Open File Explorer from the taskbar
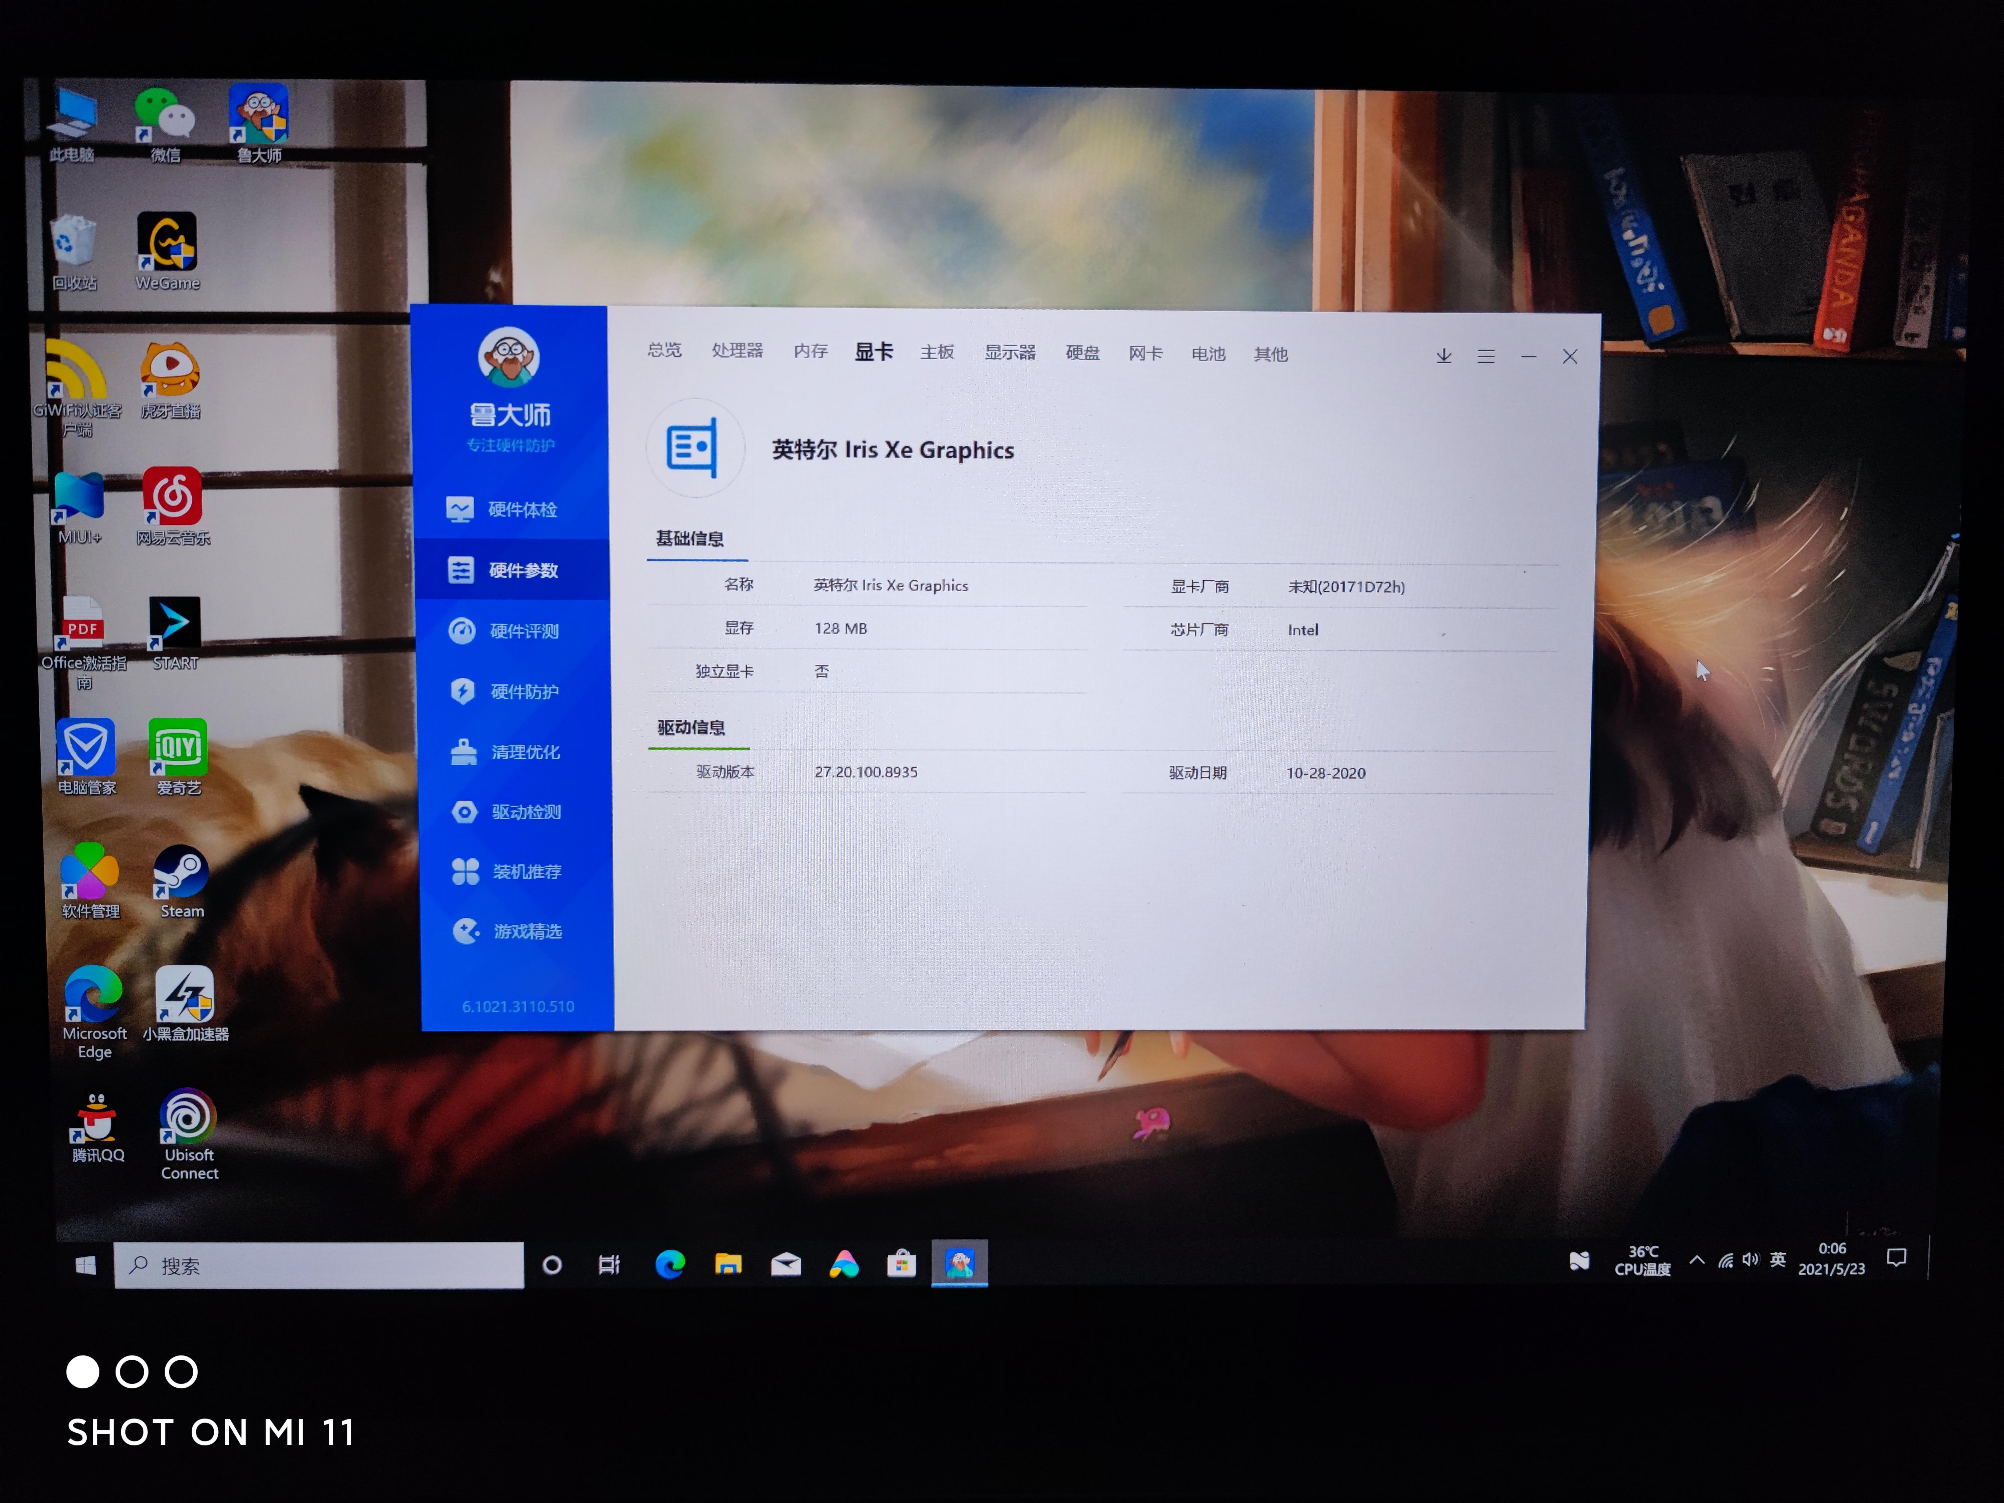The height and width of the screenshot is (1503, 2004). coord(729,1264)
